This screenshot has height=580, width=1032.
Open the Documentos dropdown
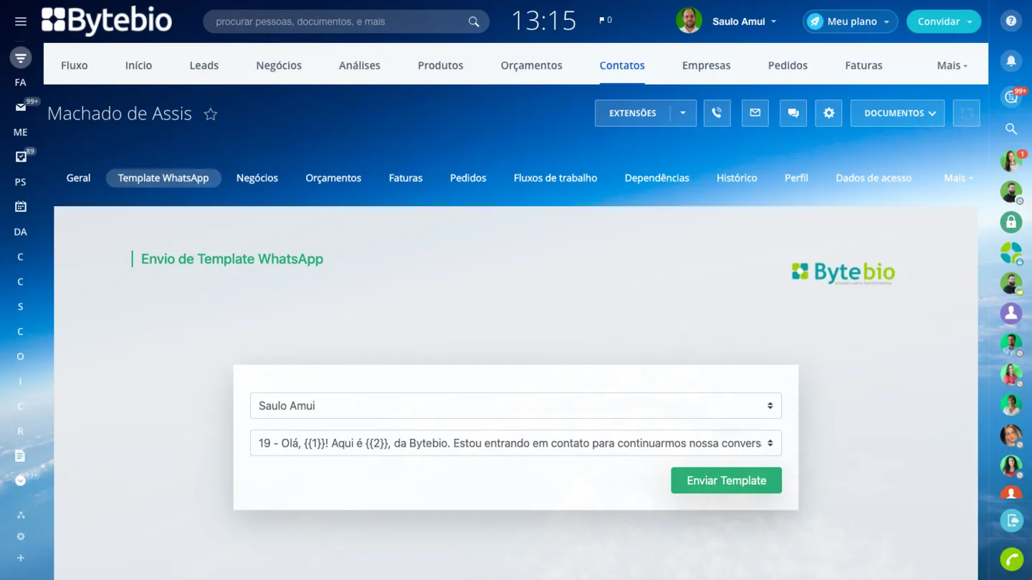click(x=897, y=113)
